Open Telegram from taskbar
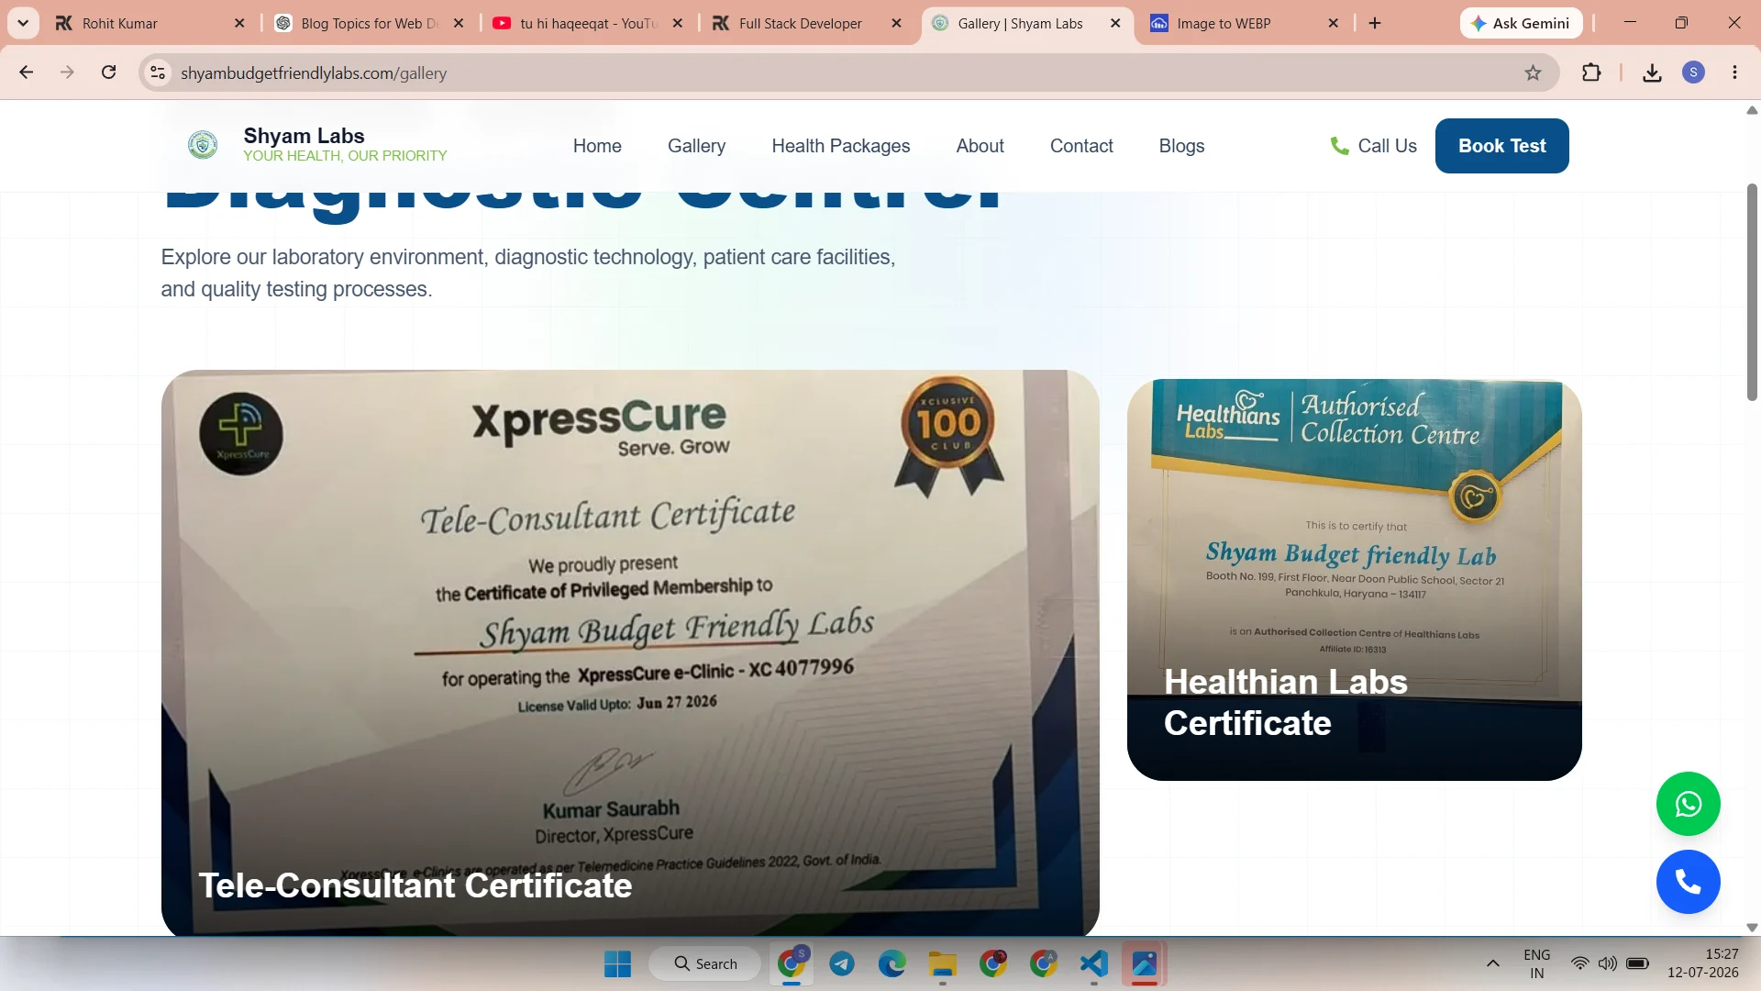This screenshot has height=991, width=1761. [x=842, y=963]
